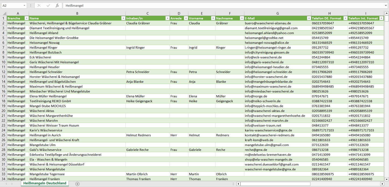Viewport: 389px width, 187px height.
Task: Expand the formula bar with chevron
Action: (x=386, y=5)
